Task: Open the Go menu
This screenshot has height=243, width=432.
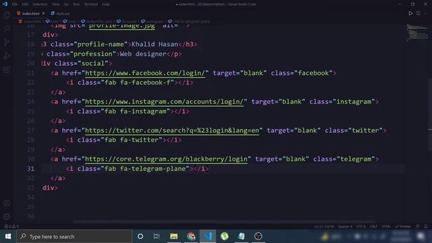Action: (66, 4)
